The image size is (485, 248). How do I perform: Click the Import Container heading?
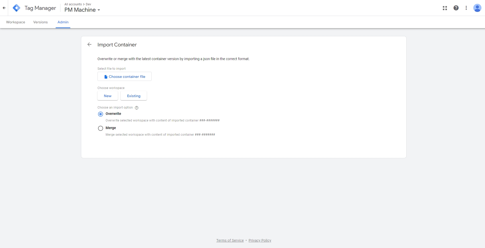[117, 45]
